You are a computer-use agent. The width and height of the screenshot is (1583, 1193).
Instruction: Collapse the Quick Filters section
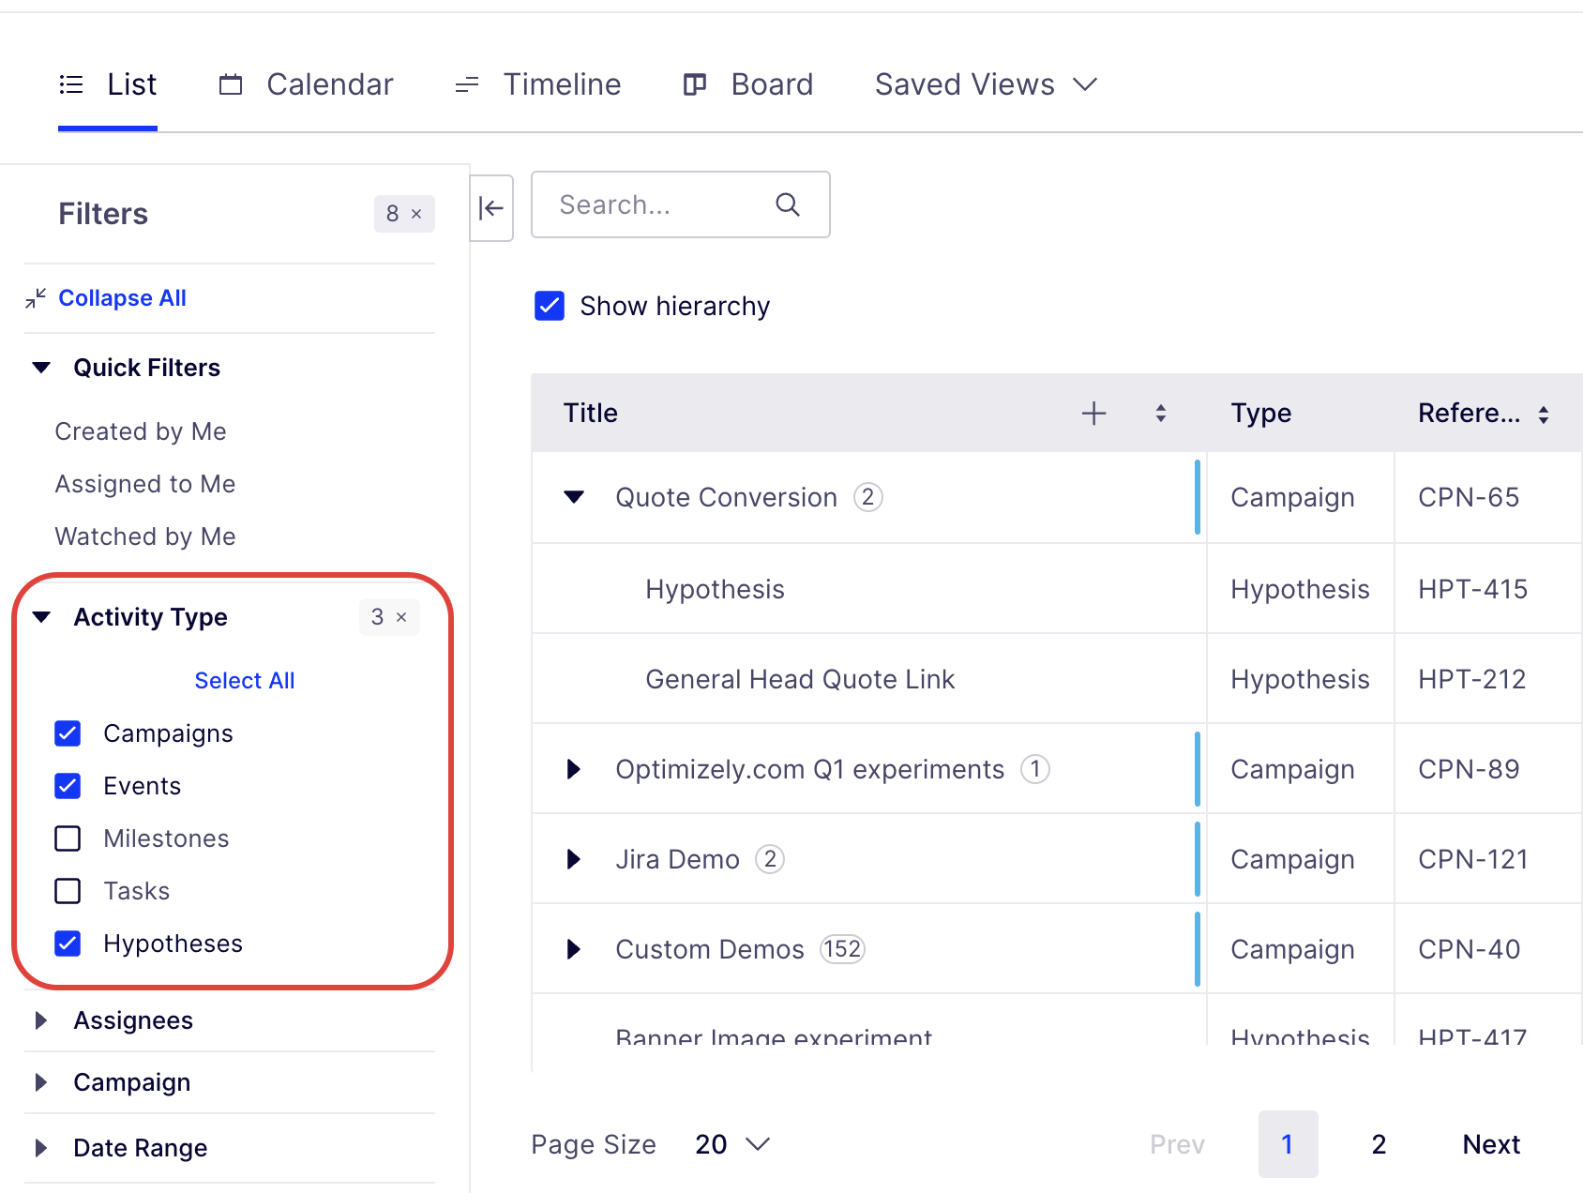point(41,368)
